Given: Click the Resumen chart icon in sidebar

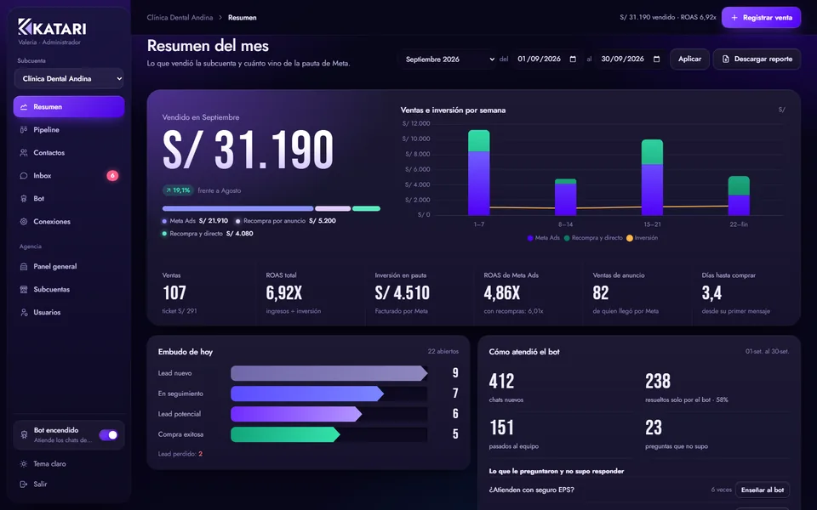Looking at the screenshot, I should (x=24, y=107).
